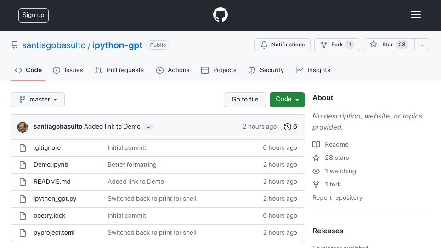Click the Releases heading
441x248 pixels.
click(x=328, y=231)
